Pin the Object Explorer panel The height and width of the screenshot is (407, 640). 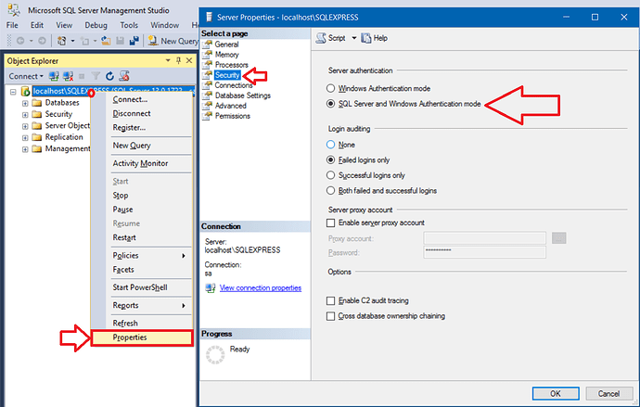pos(180,60)
